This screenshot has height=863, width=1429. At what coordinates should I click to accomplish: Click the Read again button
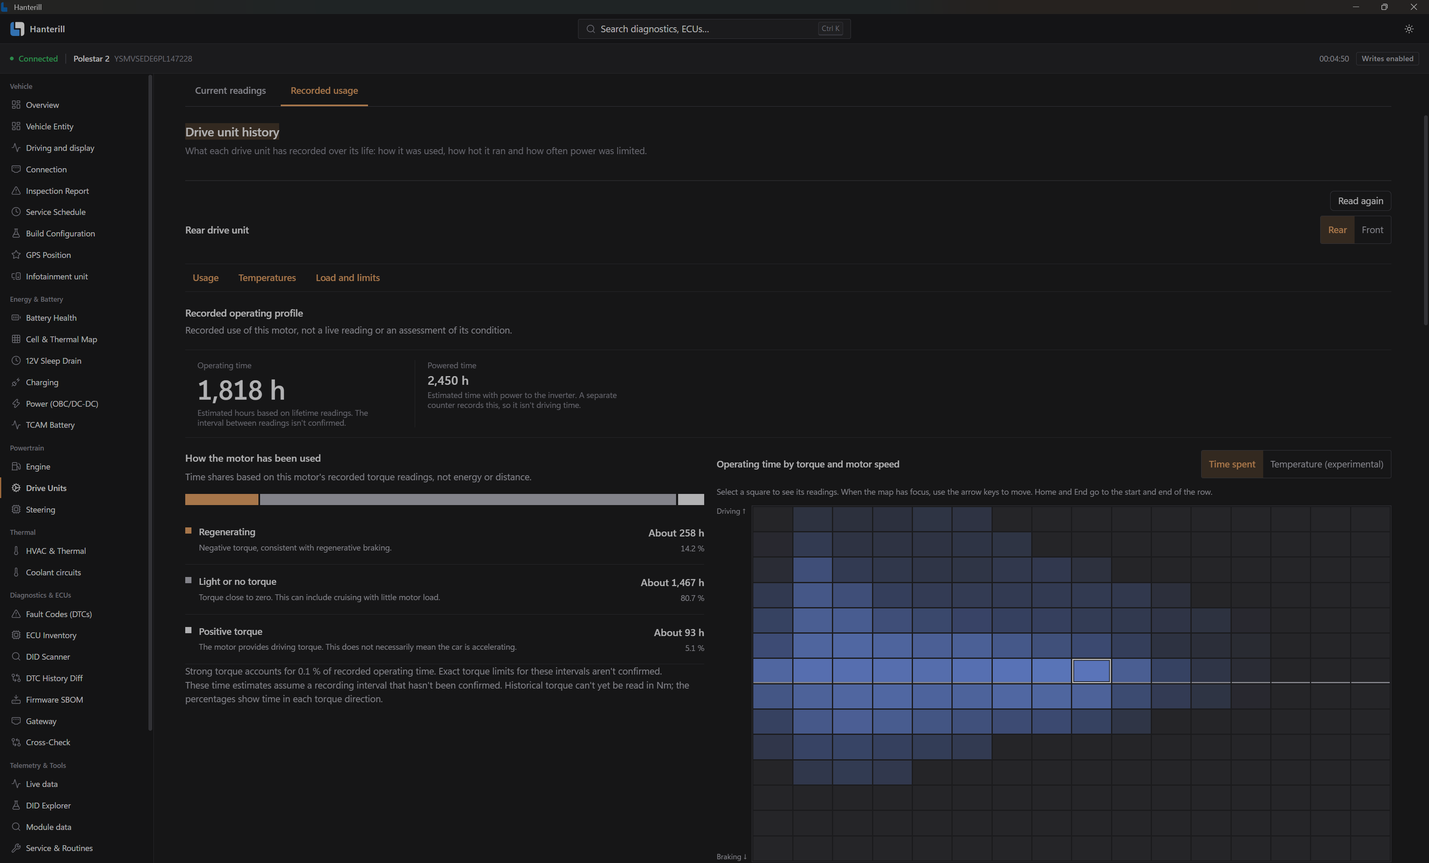[1360, 201]
